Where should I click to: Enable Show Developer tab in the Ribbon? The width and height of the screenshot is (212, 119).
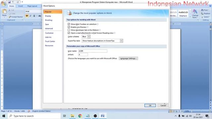point(69,30)
